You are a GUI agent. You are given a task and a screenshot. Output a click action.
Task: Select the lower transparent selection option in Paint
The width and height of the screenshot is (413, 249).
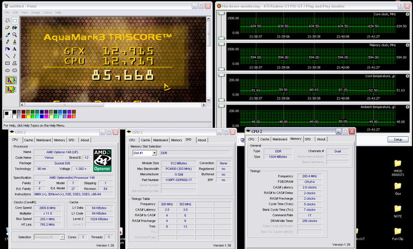(x=11, y=90)
